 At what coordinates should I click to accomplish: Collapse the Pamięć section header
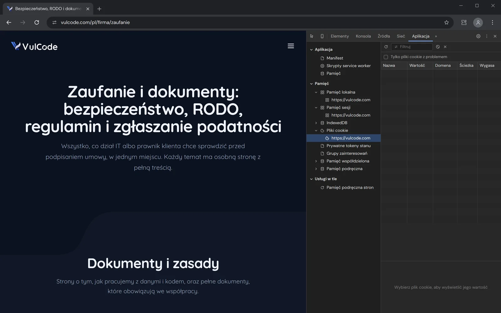point(311,84)
